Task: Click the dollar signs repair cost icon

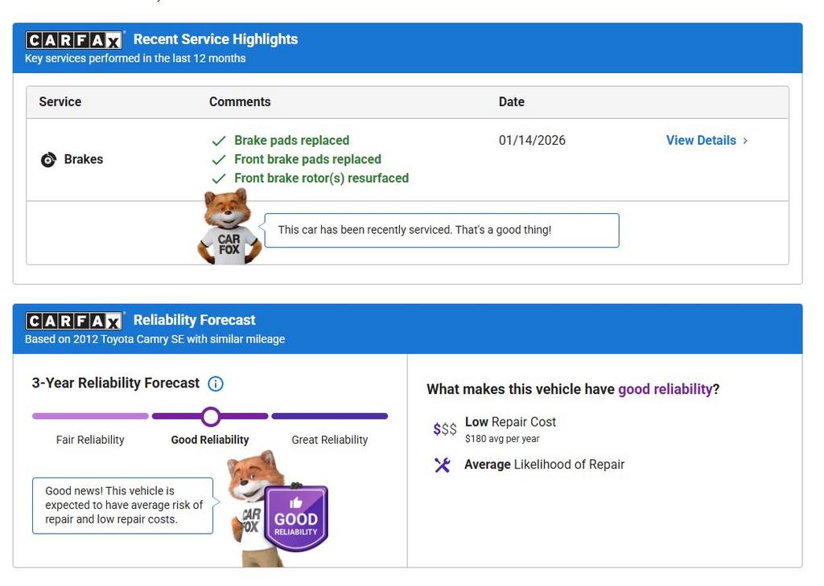Action: (x=444, y=429)
